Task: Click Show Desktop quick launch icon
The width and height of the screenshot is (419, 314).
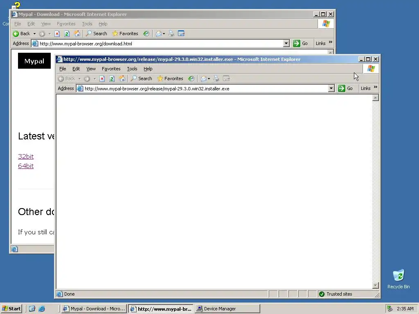Action: (x=32, y=309)
